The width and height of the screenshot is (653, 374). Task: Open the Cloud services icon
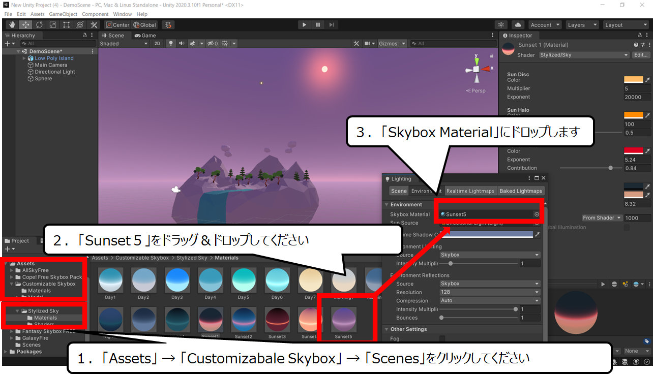(518, 25)
